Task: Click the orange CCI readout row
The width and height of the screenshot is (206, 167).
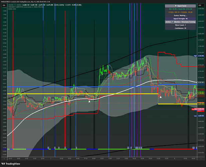Action: [x=180, y=12]
